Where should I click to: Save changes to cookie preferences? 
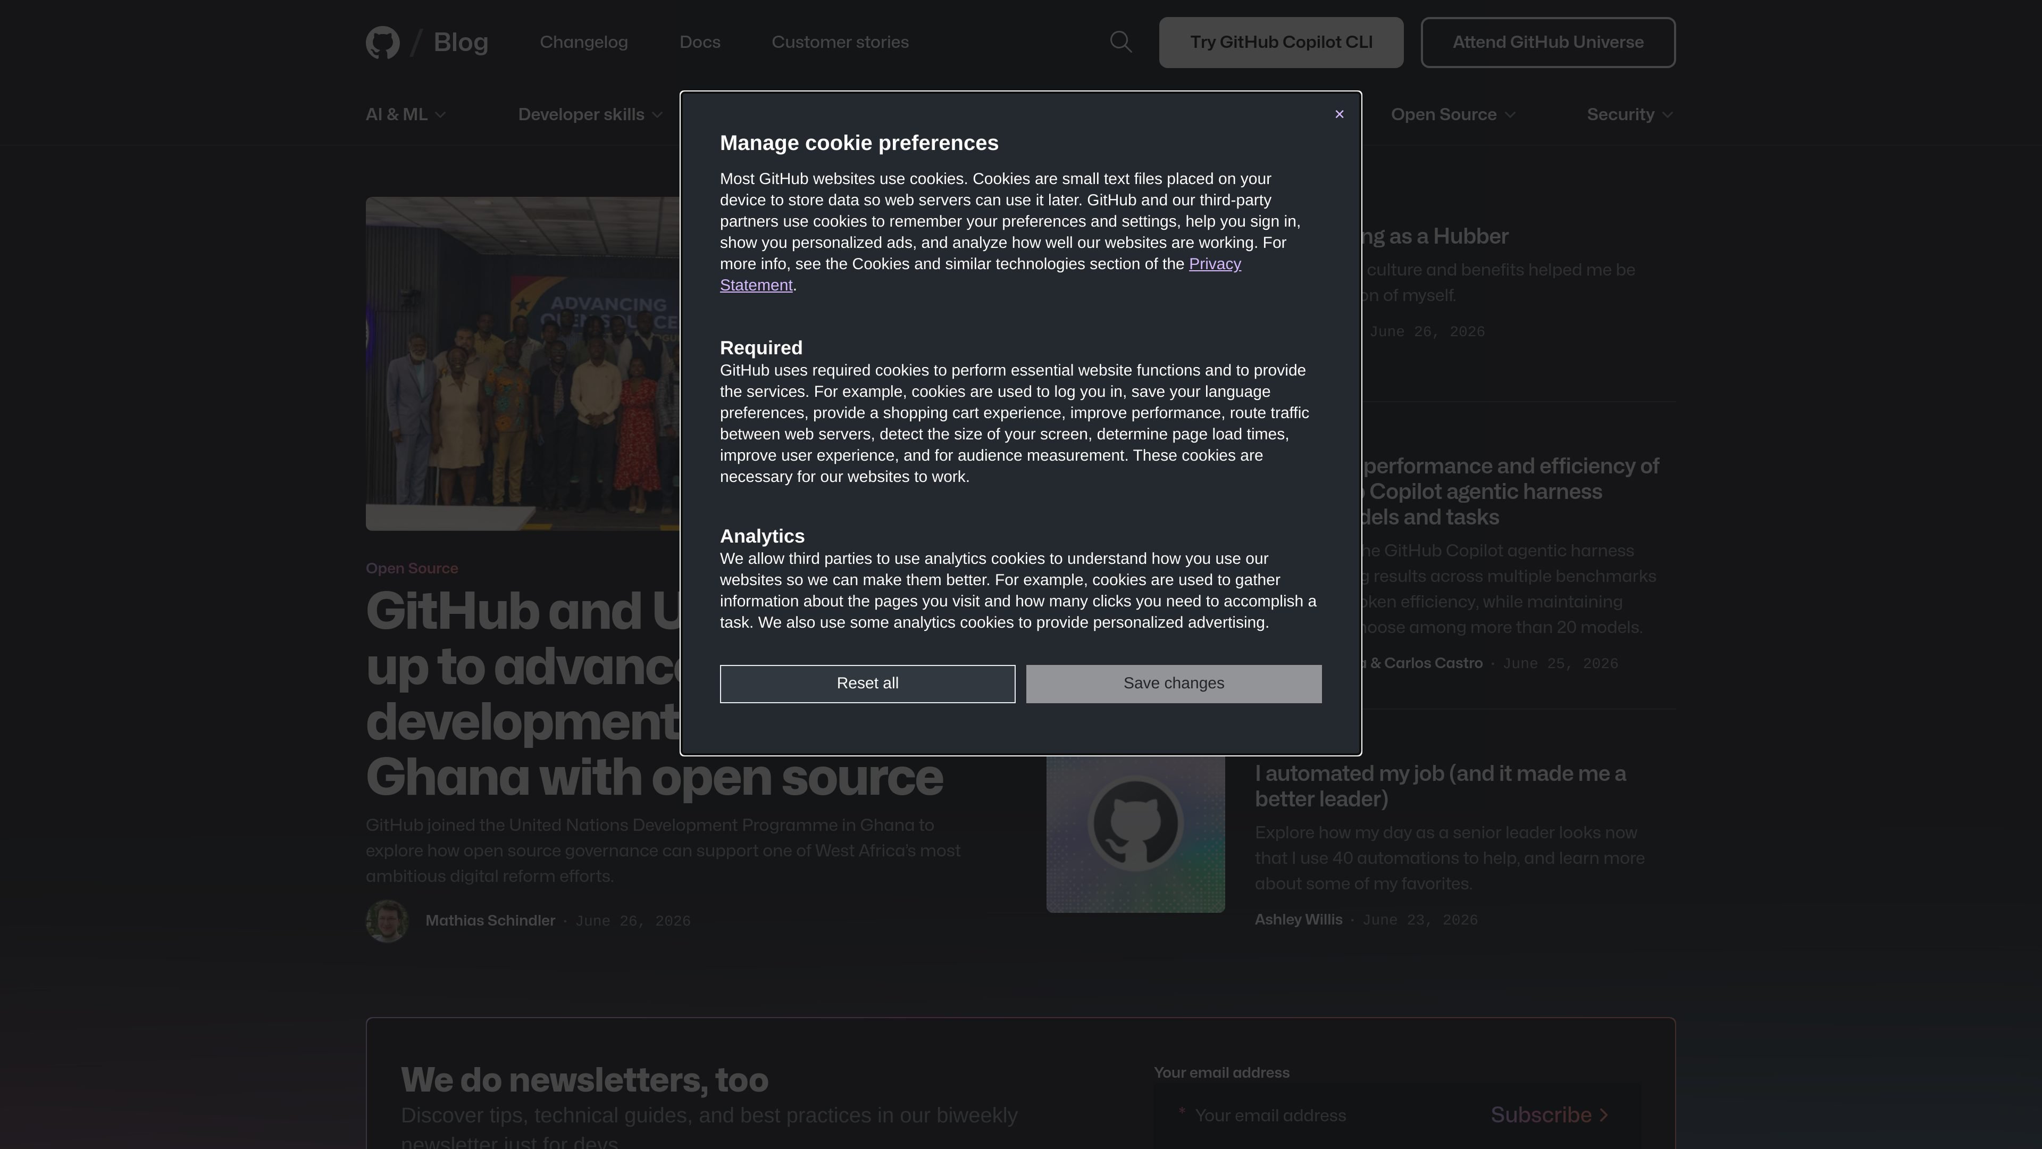point(1173,684)
